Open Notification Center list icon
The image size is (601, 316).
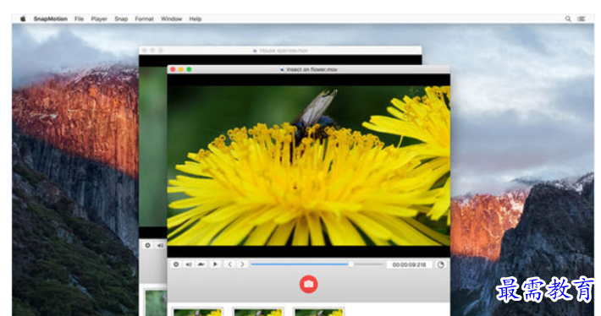coord(582,19)
